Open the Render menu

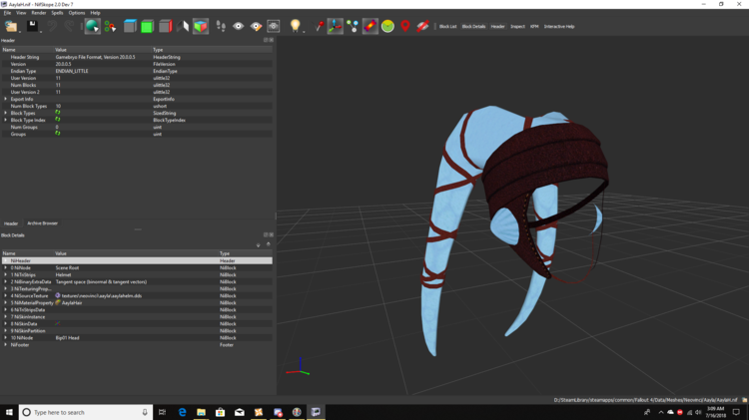click(x=39, y=13)
